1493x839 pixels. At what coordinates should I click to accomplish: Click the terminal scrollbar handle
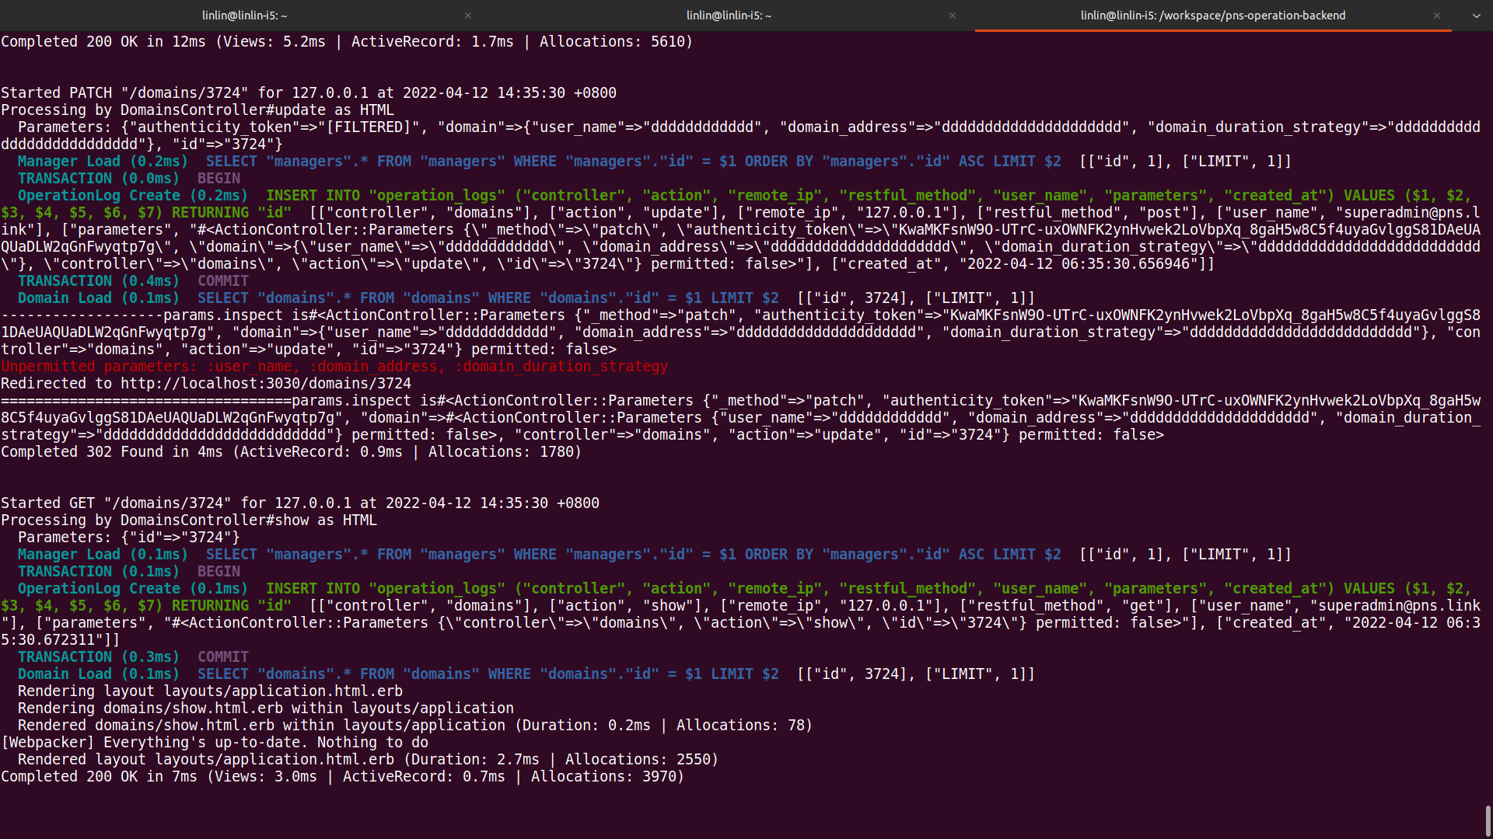click(1488, 820)
